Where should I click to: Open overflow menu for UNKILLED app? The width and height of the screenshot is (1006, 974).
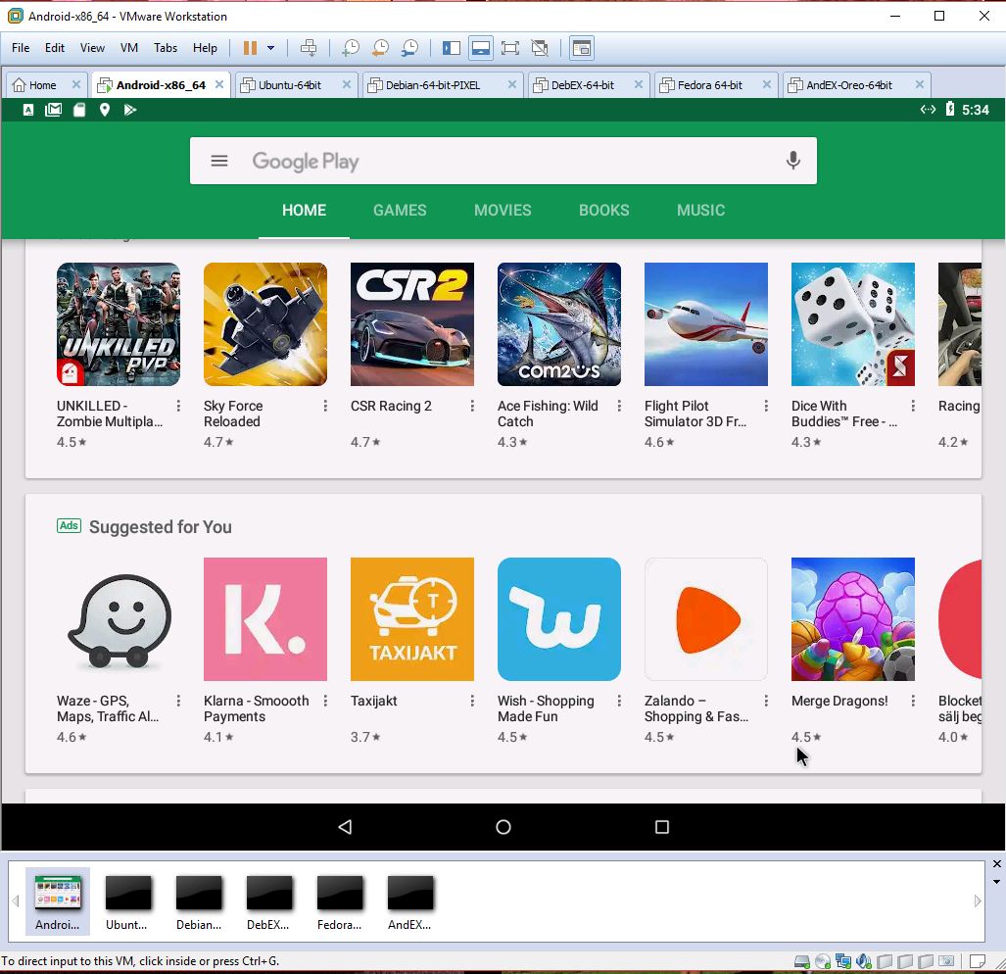pyautogui.click(x=178, y=406)
